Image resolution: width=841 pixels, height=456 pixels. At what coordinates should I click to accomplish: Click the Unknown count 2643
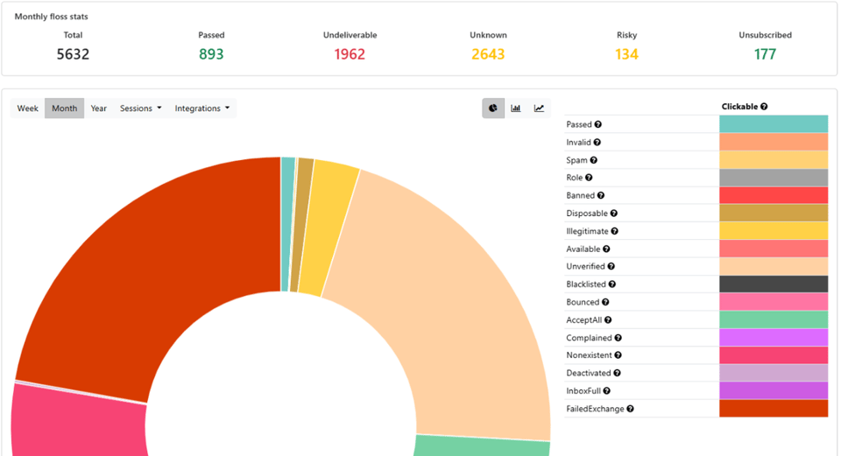488,54
